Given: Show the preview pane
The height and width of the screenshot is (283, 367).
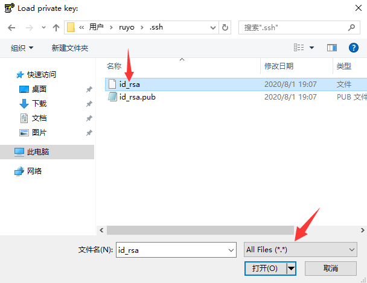Looking at the screenshot, I should [332, 48].
